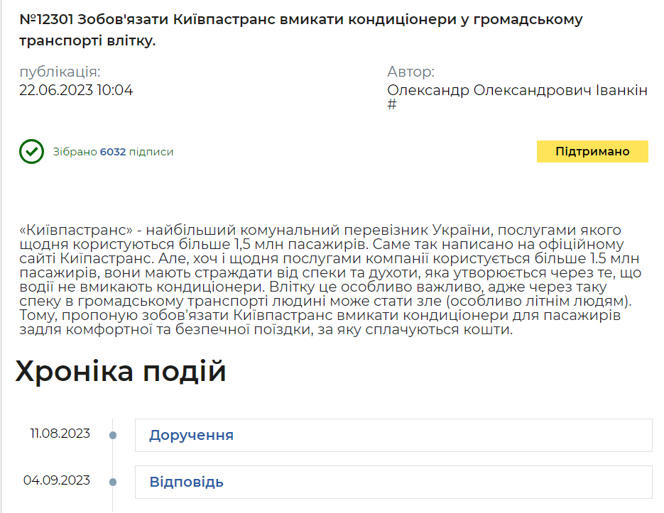Click the last description line ending сплачуються кошти
Viewport: 664px width, 513px height.
[266, 330]
